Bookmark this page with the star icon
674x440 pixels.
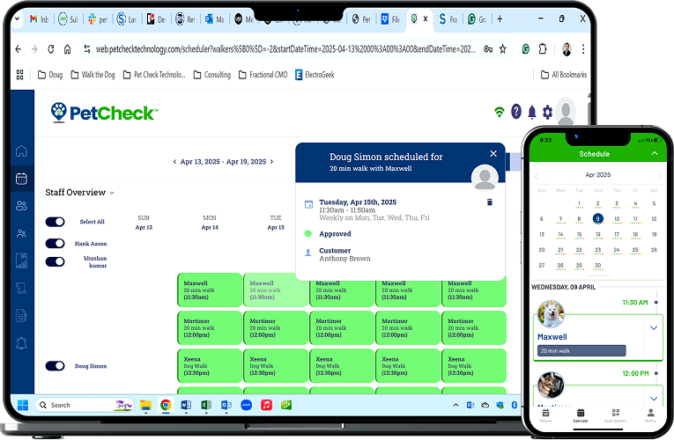tap(502, 49)
